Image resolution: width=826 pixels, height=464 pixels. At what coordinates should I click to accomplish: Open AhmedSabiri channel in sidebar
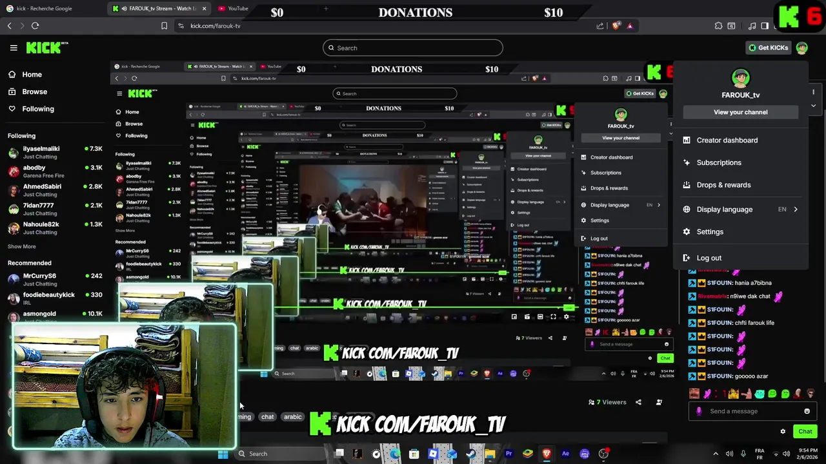55,190
